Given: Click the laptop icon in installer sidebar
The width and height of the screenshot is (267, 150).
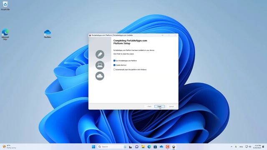Looking at the screenshot, I should pyautogui.click(x=100, y=65).
